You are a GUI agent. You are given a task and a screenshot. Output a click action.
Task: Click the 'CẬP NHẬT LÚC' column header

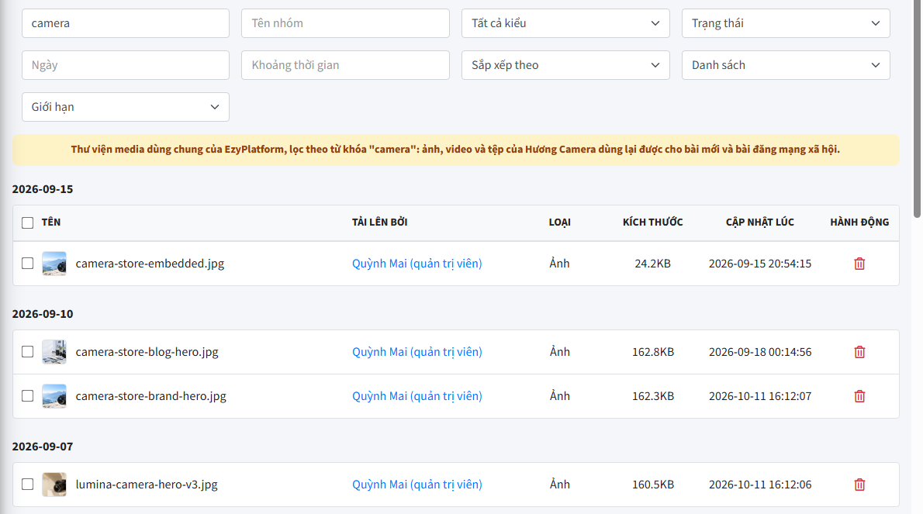tap(760, 223)
